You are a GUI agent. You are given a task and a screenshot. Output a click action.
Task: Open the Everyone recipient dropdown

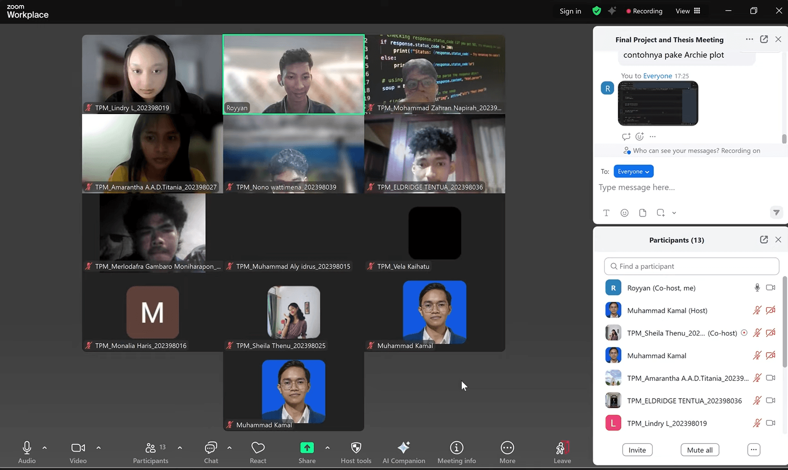click(633, 171)
